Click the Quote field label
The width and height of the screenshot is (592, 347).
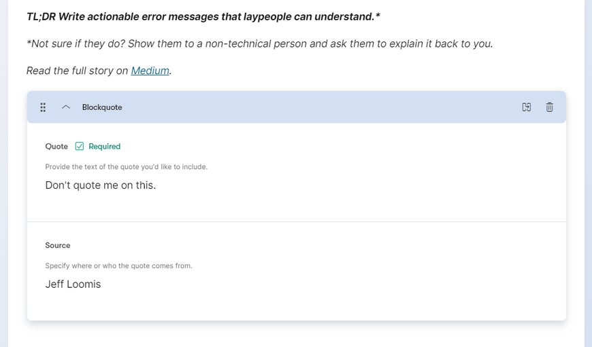[x=56, y=146]
